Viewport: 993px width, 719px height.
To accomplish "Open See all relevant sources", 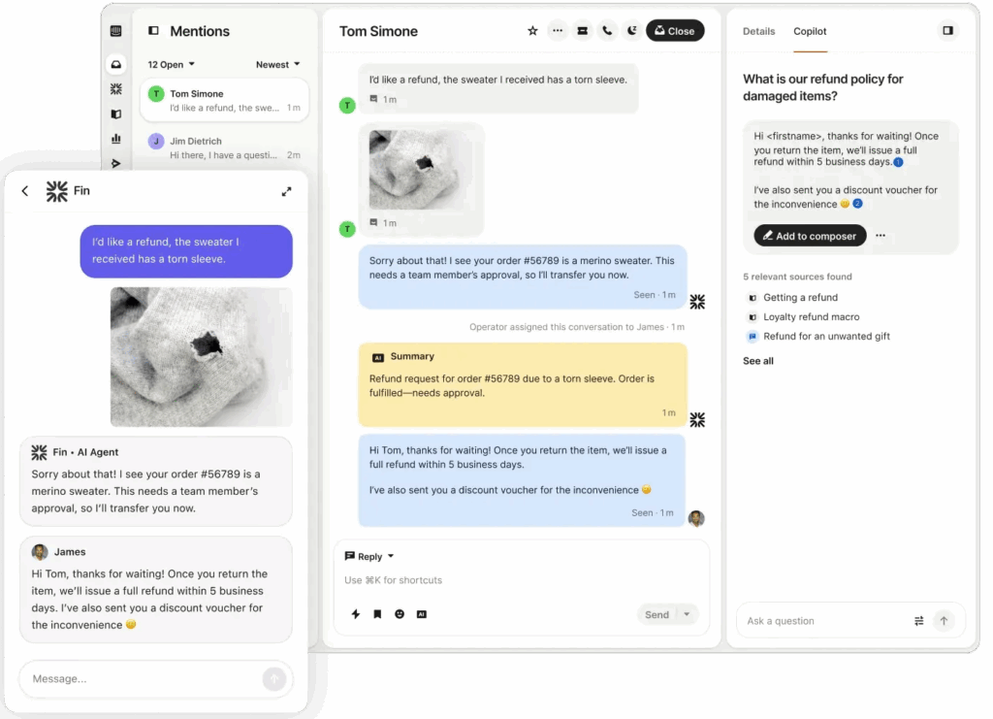I will click(758, 361).
